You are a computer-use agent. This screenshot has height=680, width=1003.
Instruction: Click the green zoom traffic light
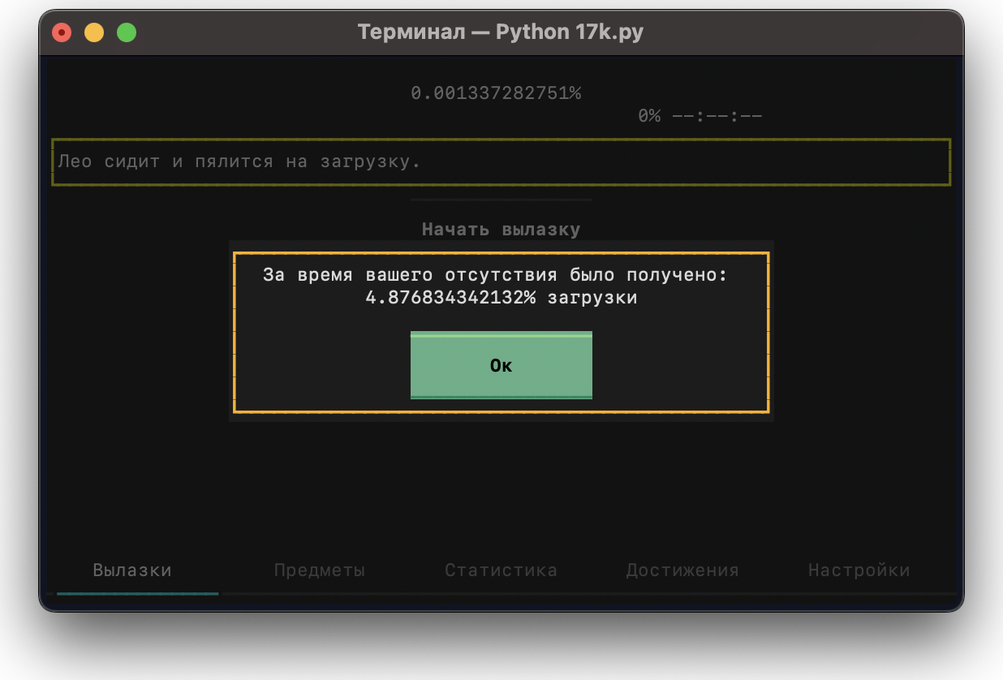(127, 32)
